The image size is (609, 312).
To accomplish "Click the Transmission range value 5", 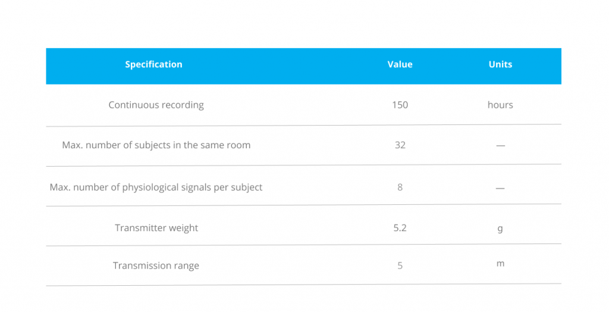I will pos(400,266).
